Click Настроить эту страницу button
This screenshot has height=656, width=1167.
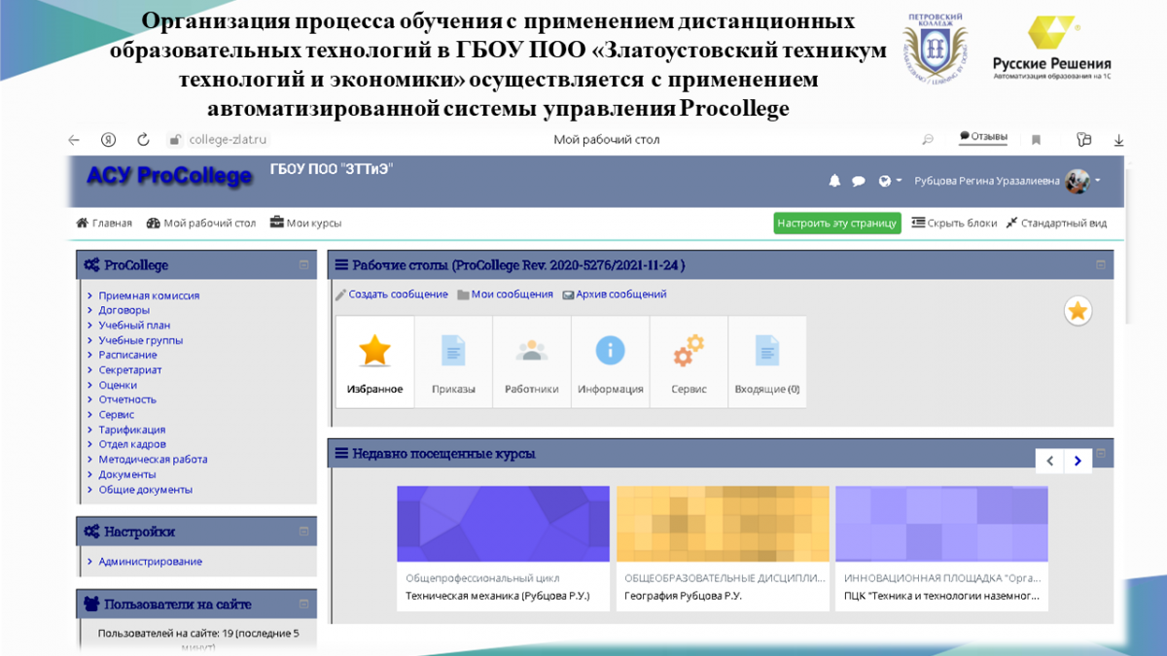pos(837,223)
